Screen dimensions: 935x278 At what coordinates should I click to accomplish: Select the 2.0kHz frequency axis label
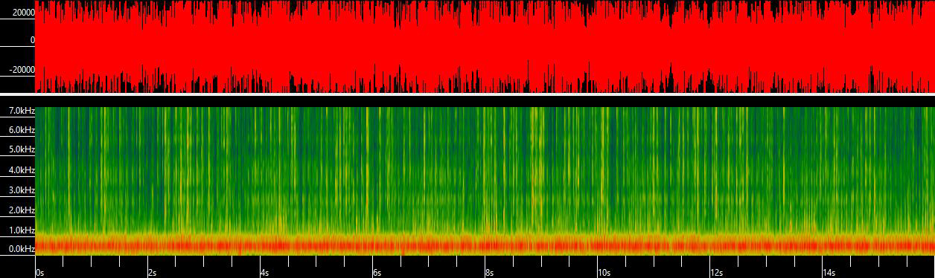click(x=17, y=210)
